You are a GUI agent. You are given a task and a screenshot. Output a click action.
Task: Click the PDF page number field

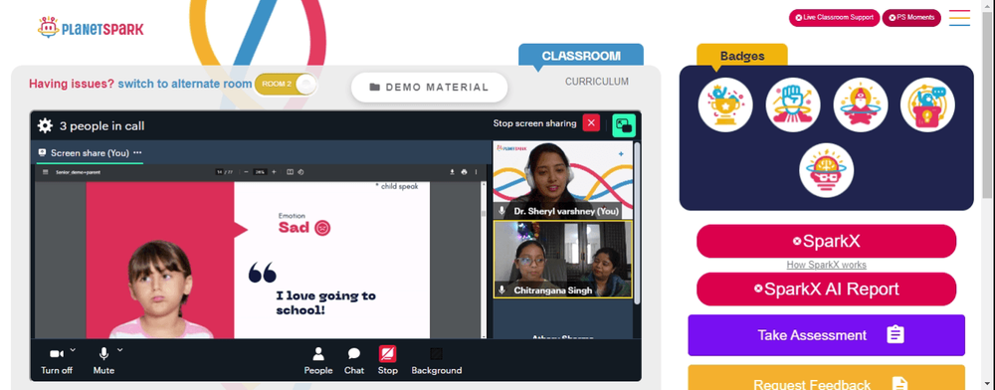[219, 172]
